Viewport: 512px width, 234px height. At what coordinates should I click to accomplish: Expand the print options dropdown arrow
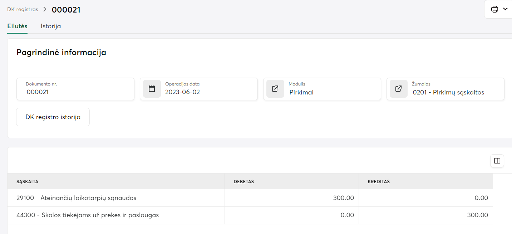click(505, 9)
